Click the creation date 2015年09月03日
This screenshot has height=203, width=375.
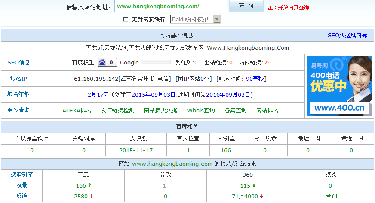(x=154, y=95)
